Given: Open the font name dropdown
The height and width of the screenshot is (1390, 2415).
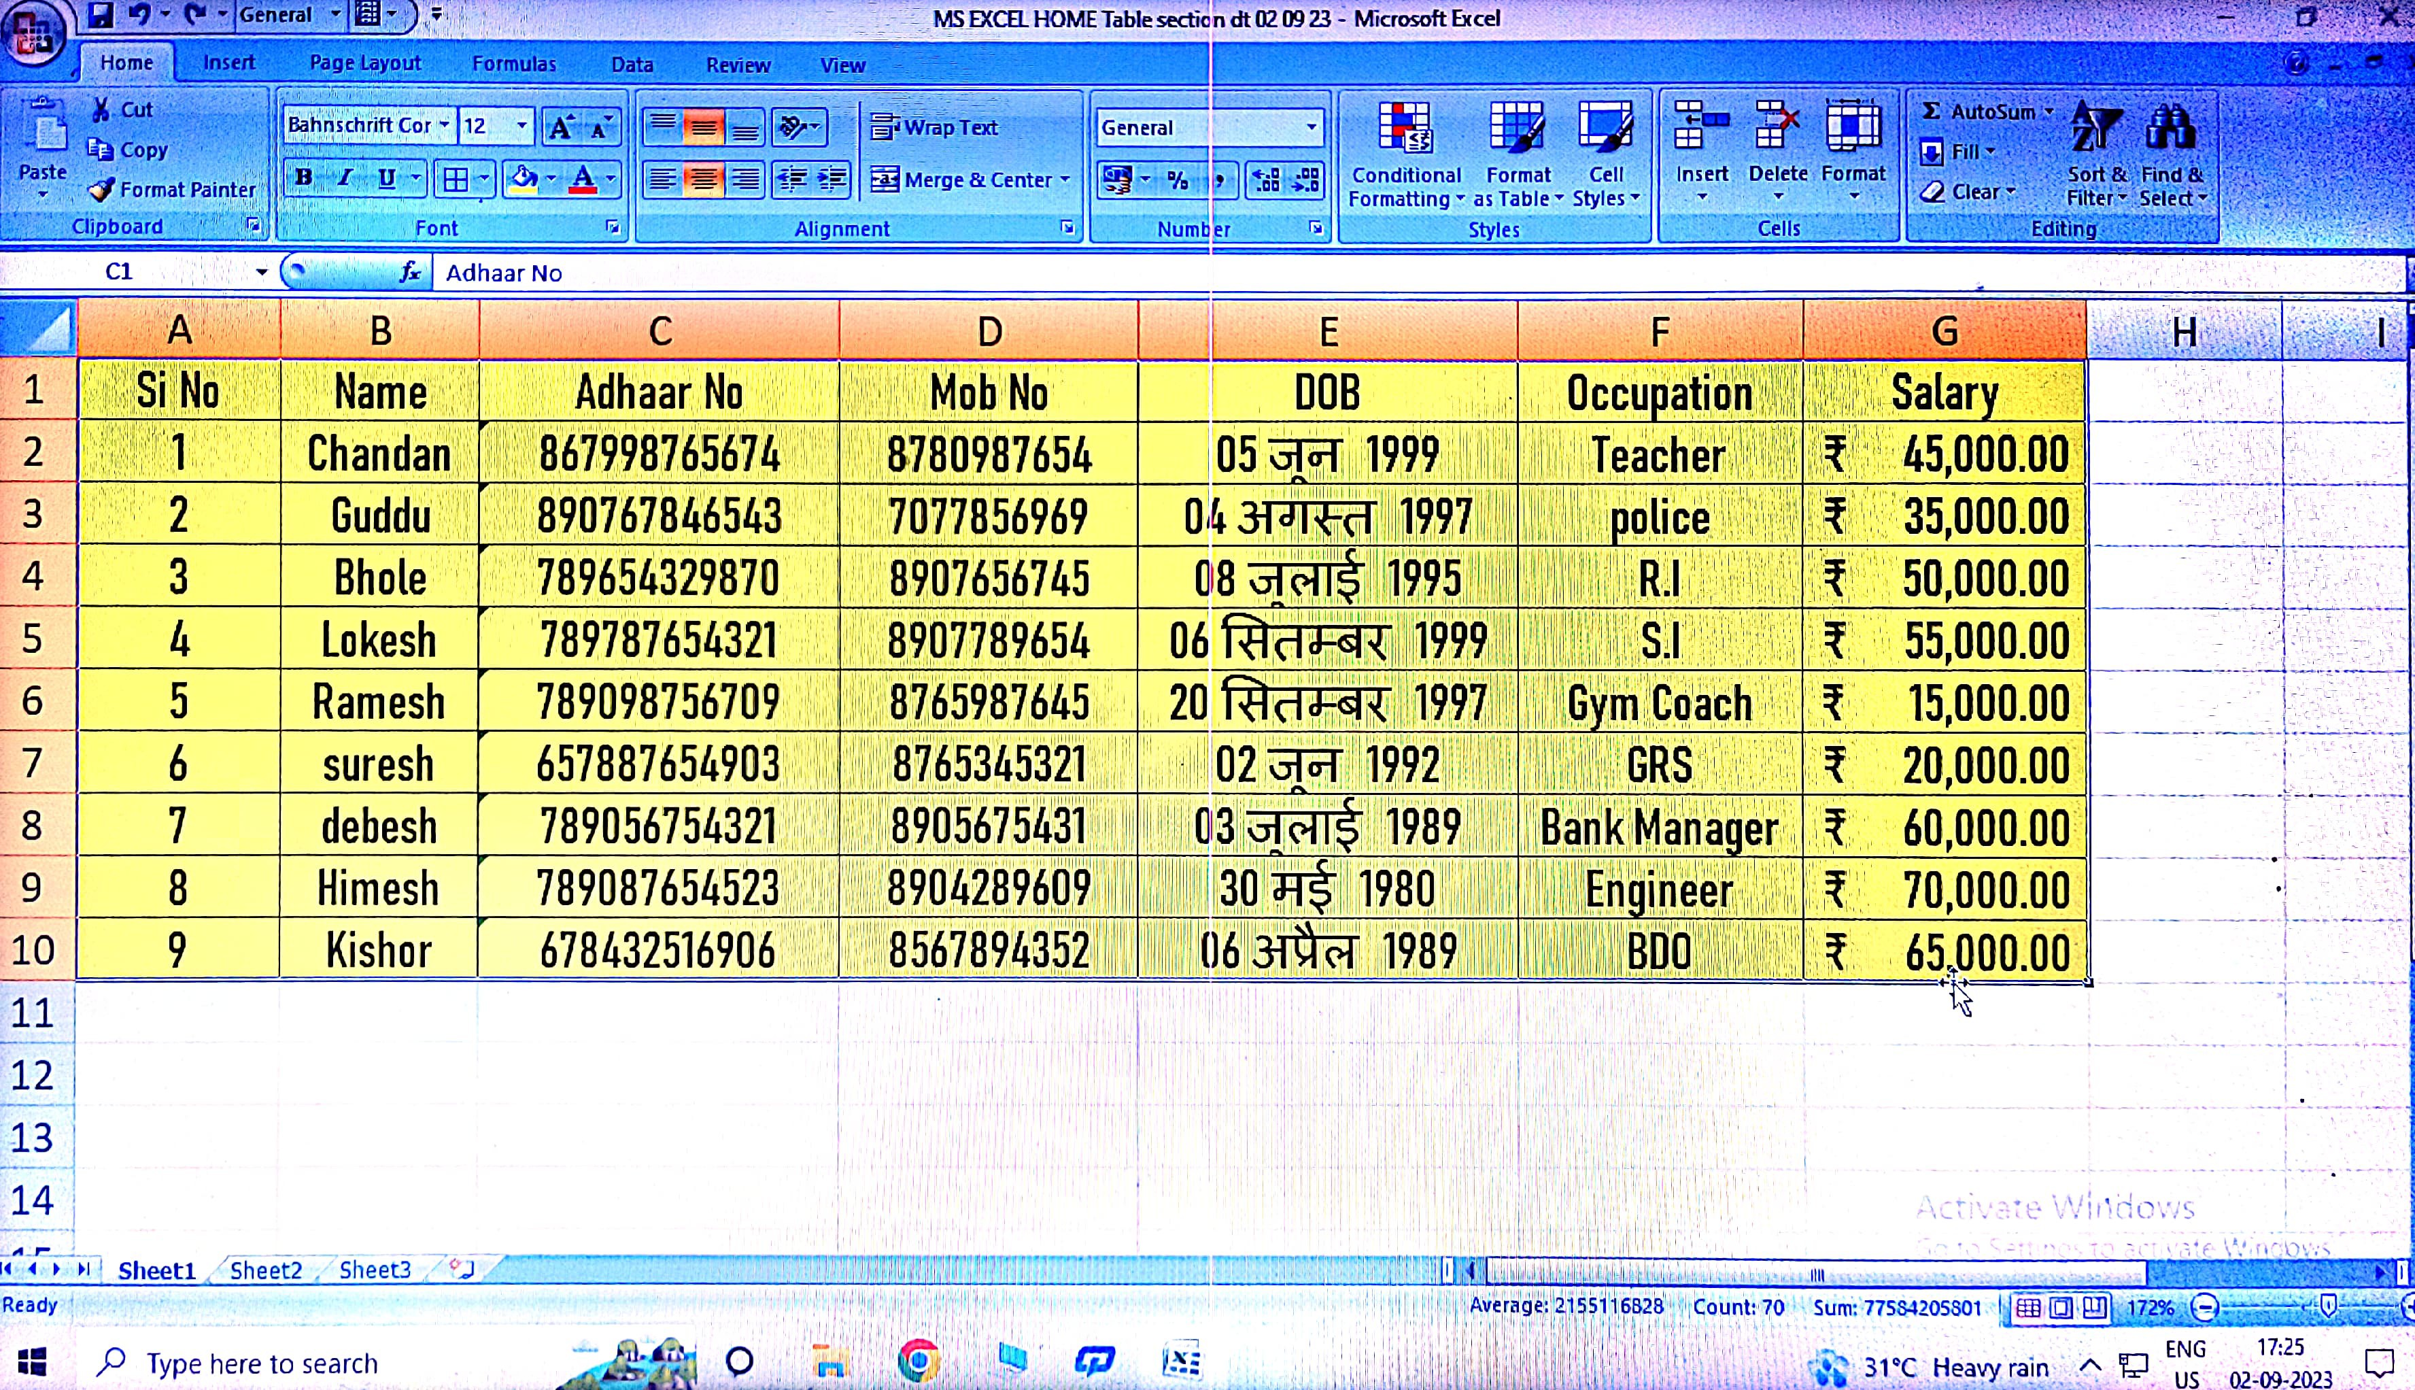Looking at the screenshot, I should click(x=445, y=125).
